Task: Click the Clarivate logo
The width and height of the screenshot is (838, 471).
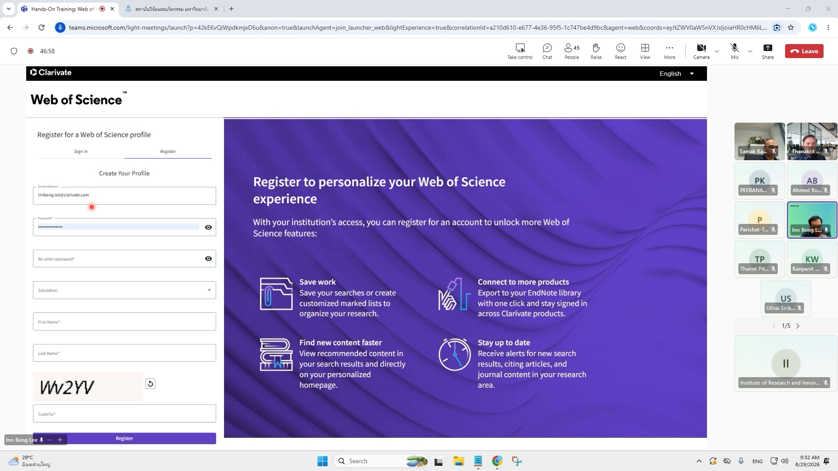Action: click(x=51, y=72)
